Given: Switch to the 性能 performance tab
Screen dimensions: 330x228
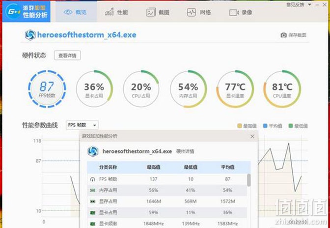Looking at the screenshot, I should [x=116, y=12].
